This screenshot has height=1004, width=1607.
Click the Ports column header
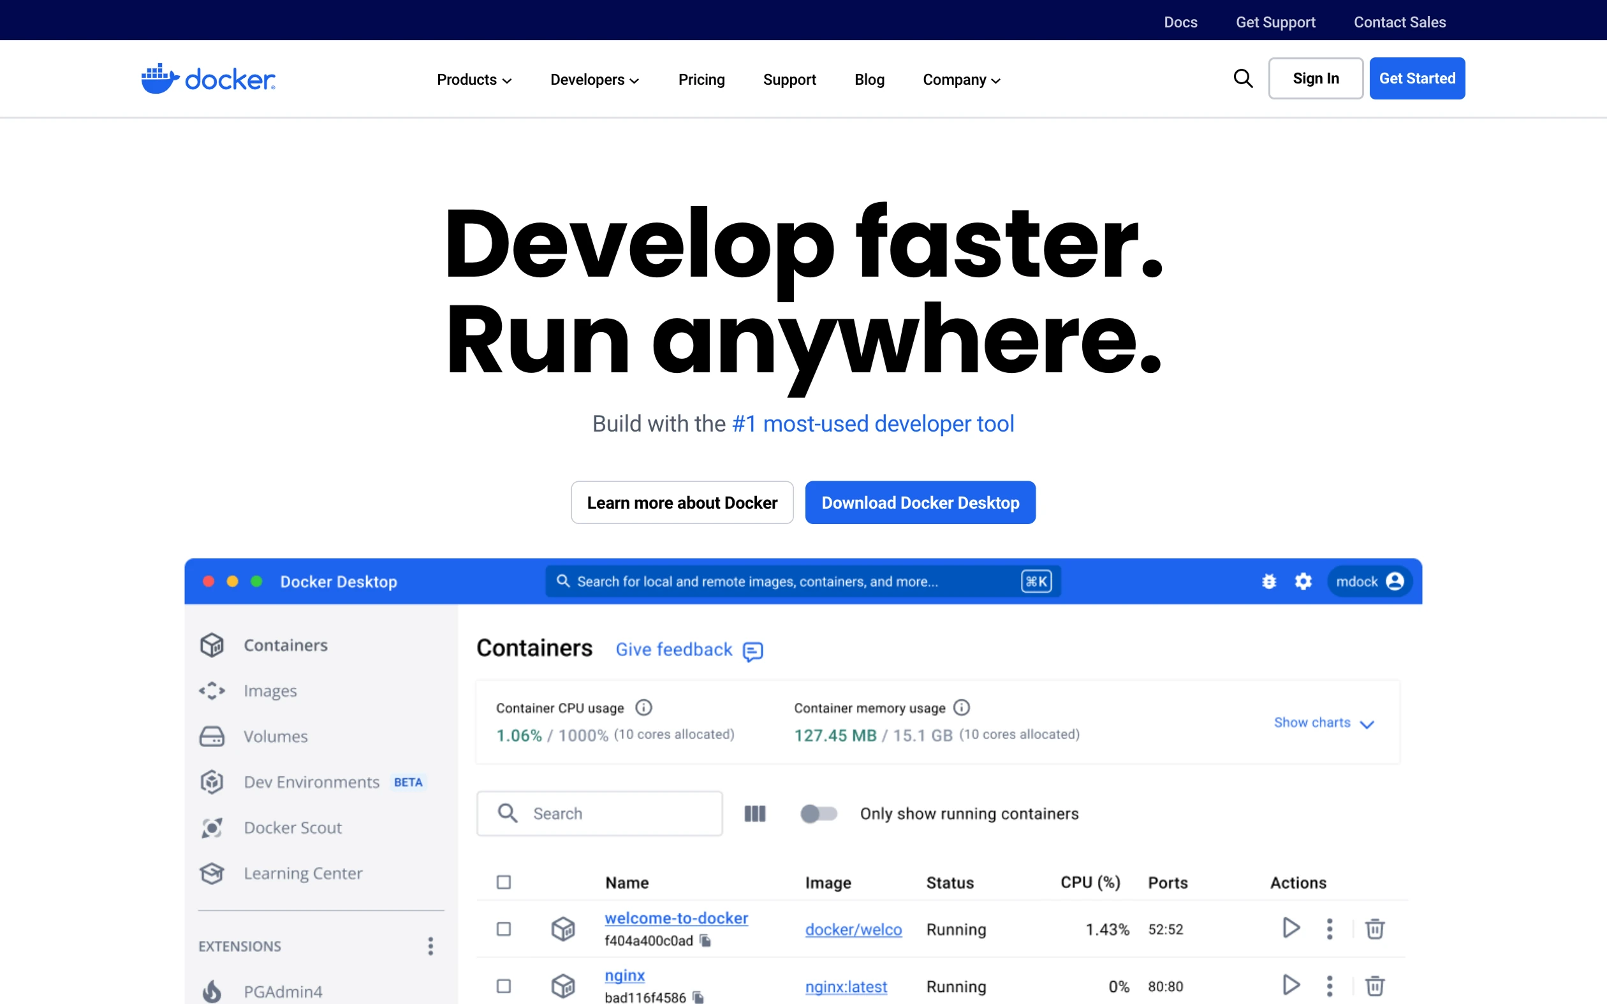[x=1168, y=882]
